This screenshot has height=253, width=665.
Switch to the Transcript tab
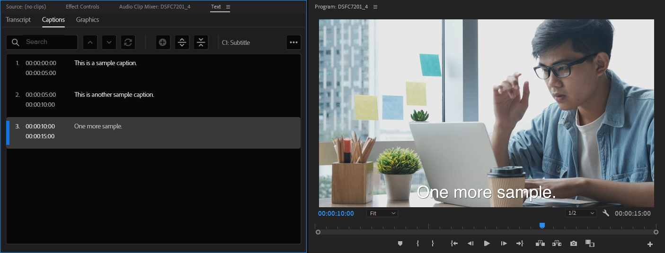point(18,20)
